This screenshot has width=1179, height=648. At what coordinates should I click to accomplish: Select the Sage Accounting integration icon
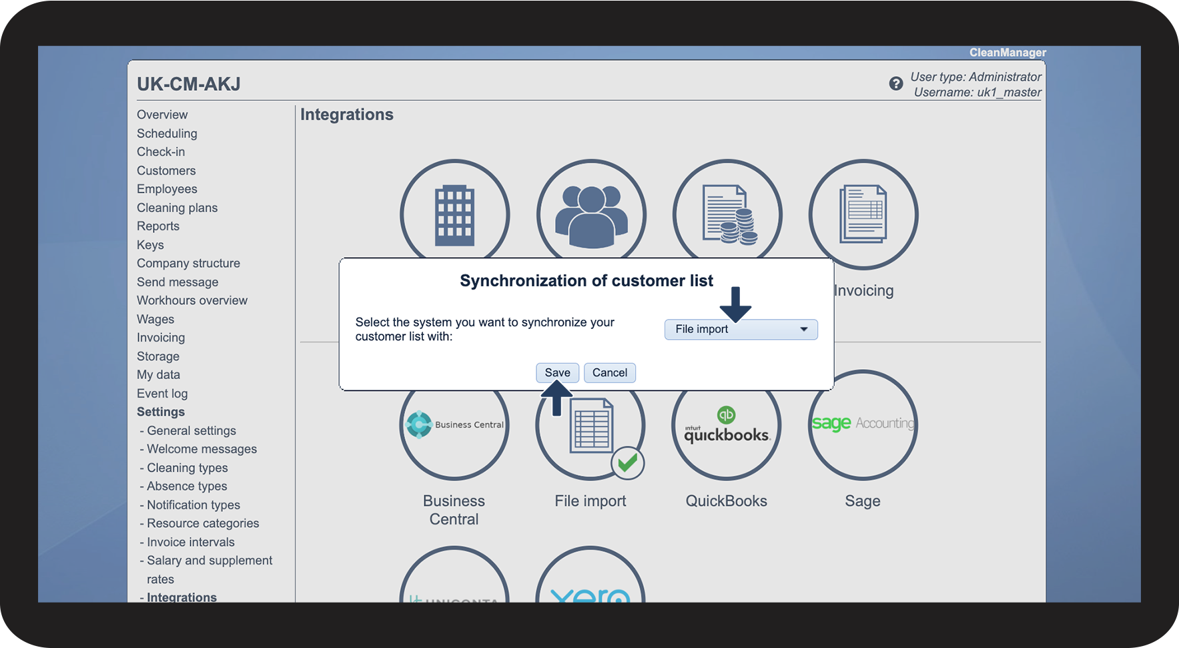pos(863,425)
